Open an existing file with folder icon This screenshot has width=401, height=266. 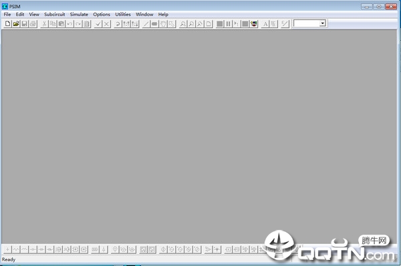point(16,24)
